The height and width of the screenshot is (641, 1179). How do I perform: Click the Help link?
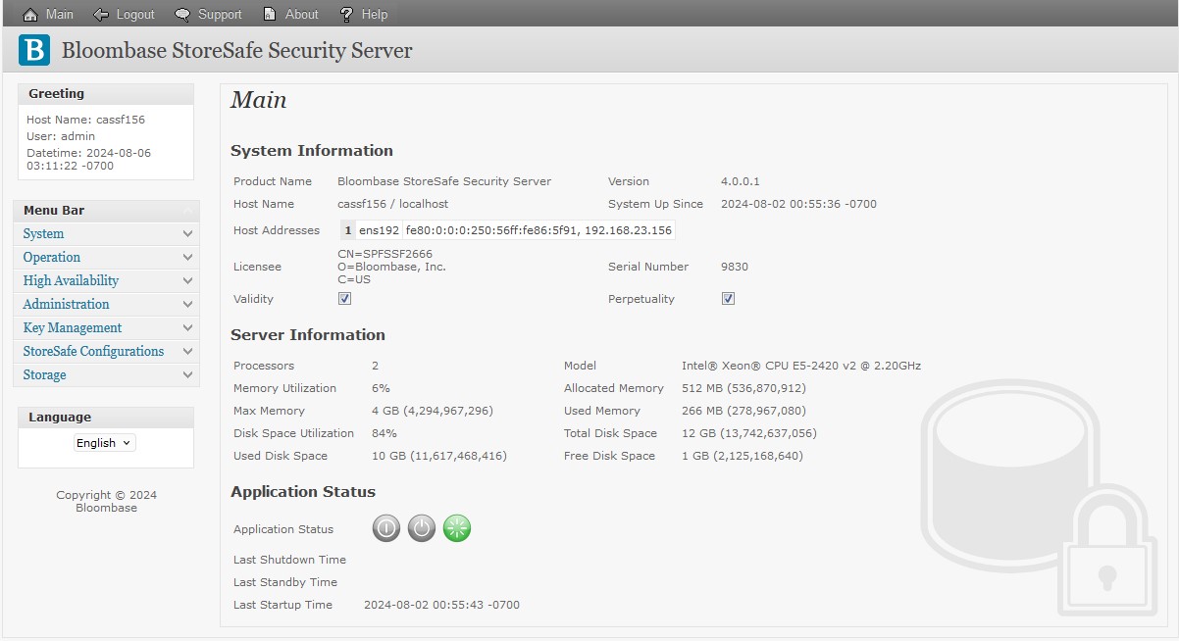(x=375, y=15)
